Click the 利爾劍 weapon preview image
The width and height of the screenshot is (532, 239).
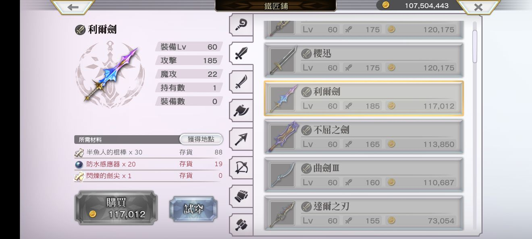110,74
